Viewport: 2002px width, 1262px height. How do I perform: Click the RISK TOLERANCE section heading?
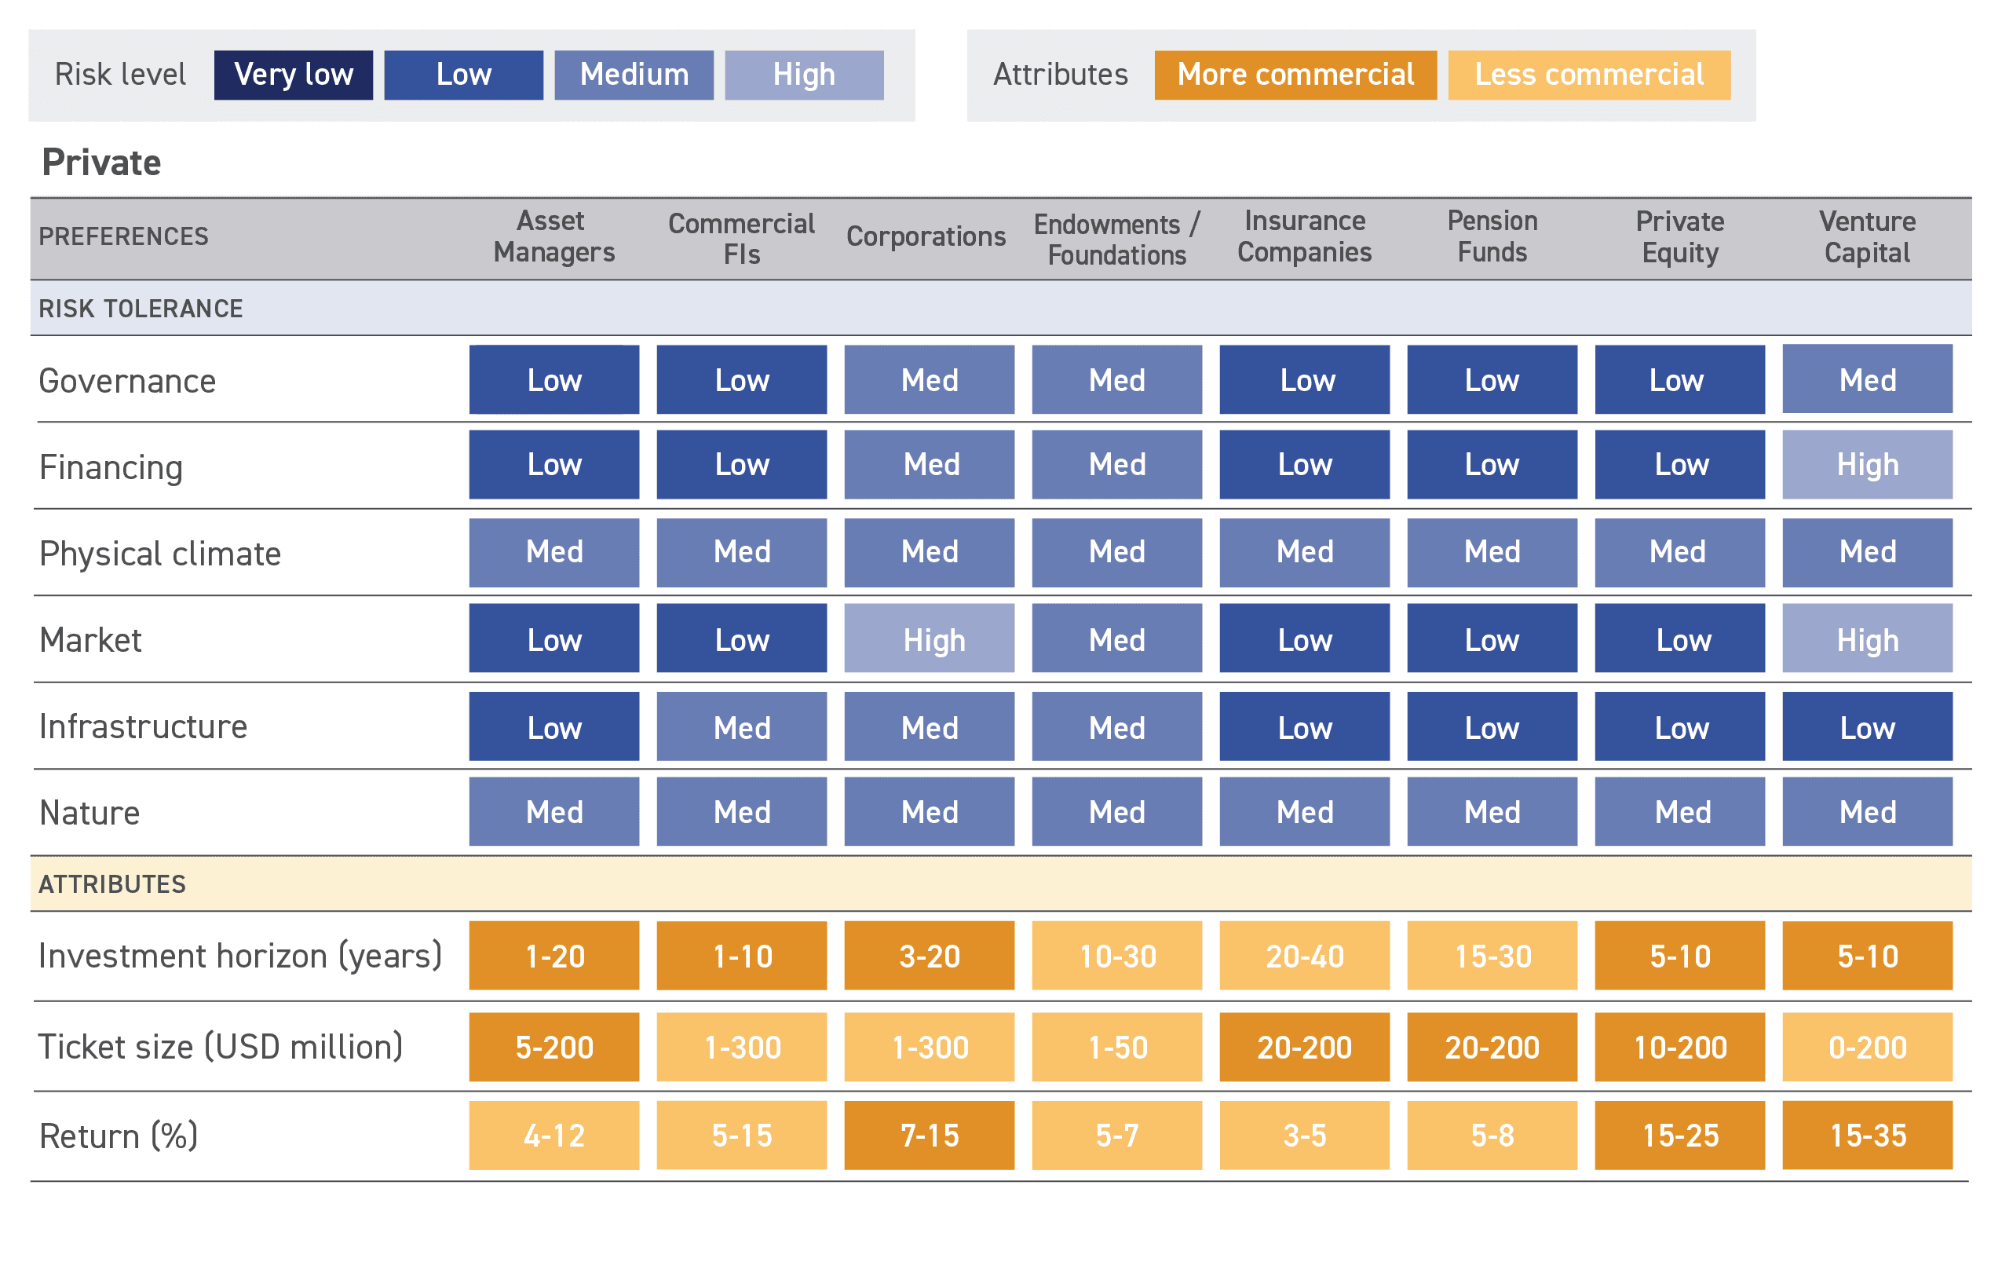[x=141, y=309]
